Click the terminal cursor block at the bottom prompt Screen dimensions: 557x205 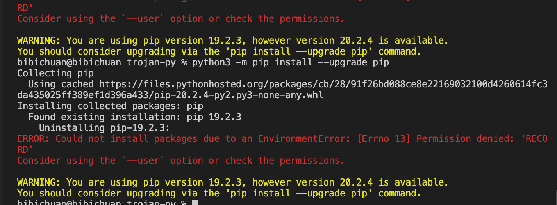coord(195,203)
